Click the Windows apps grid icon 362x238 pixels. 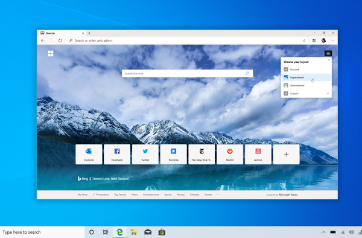(x=51, y=53)
